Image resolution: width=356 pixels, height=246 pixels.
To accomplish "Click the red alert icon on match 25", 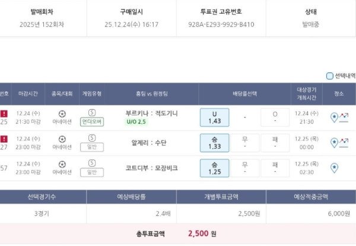I will pyautogui.click(x=4, y=113).
